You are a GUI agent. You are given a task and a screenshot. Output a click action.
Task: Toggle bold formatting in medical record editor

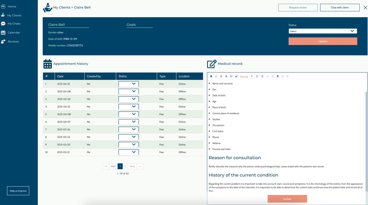tap(211, 76)
